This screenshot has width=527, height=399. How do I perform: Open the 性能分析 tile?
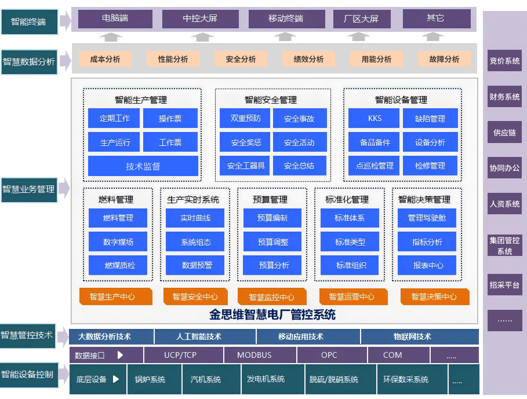tap(173, 59)
